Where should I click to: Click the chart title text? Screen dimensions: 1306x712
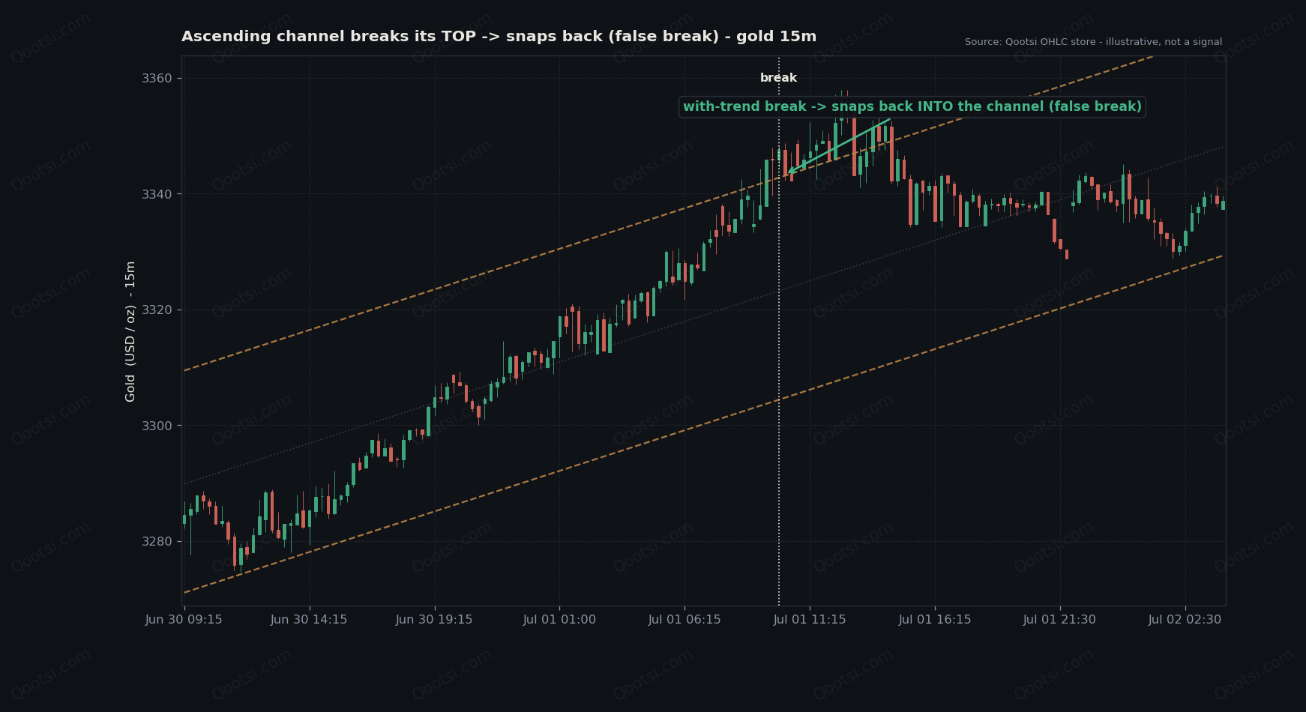point(499,37)
